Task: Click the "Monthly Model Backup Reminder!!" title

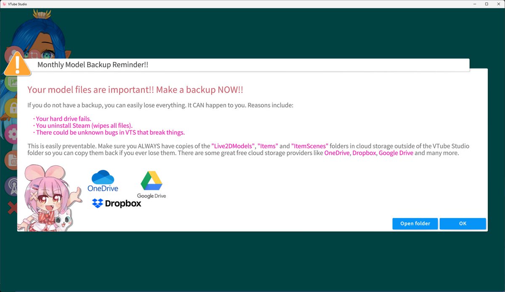Action: 93,65
